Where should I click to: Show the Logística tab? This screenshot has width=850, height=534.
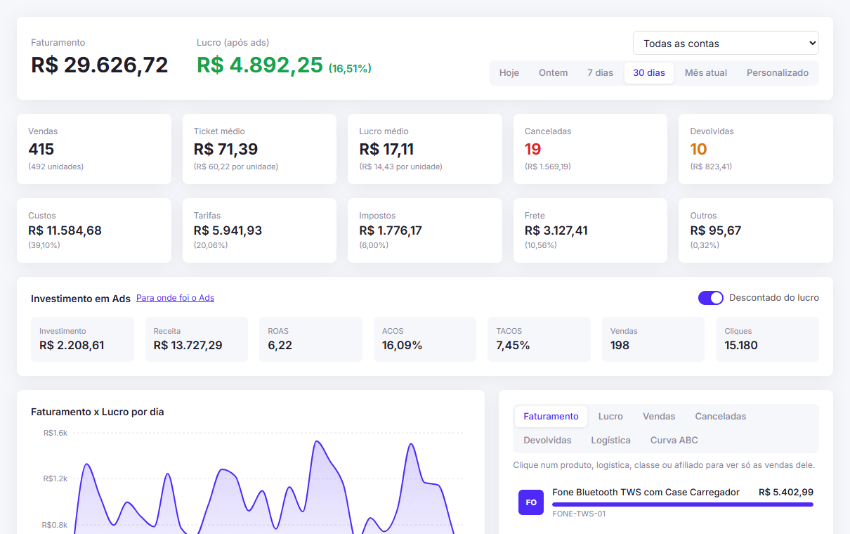point(610,441)
